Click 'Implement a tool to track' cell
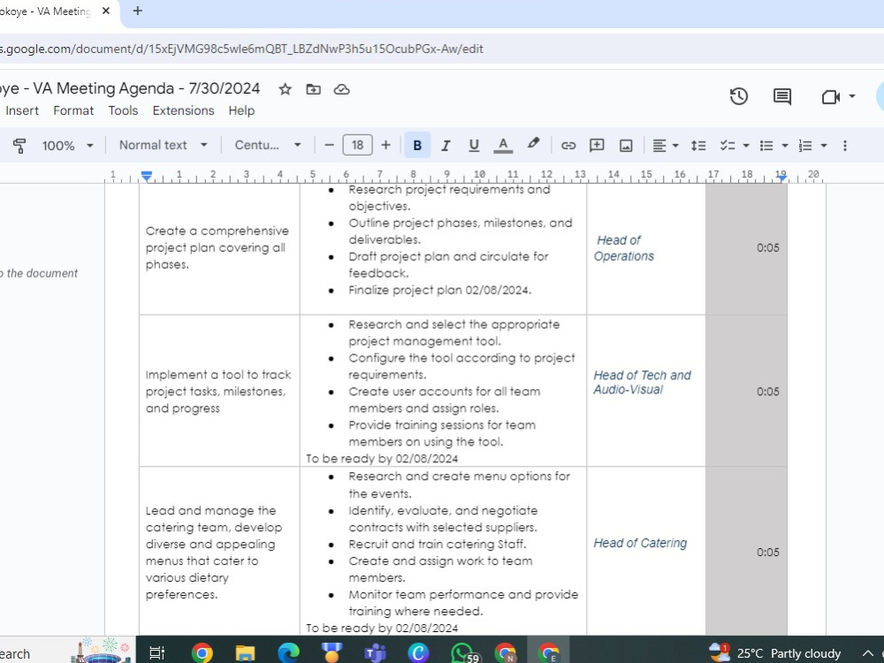The width and height of the screenshot is (884, 663). pos(218,392)
